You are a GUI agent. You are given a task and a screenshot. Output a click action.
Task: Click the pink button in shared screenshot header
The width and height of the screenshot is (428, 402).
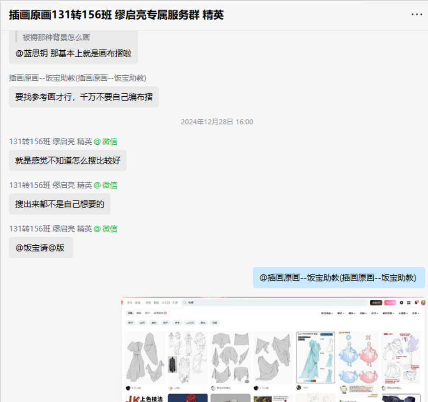[390, 303]
